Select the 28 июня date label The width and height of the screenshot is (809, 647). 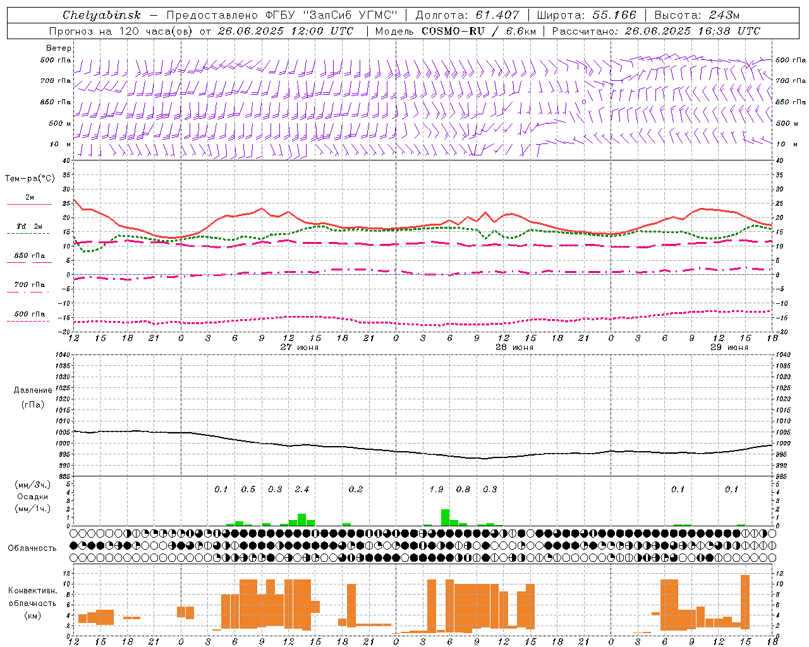514,348
